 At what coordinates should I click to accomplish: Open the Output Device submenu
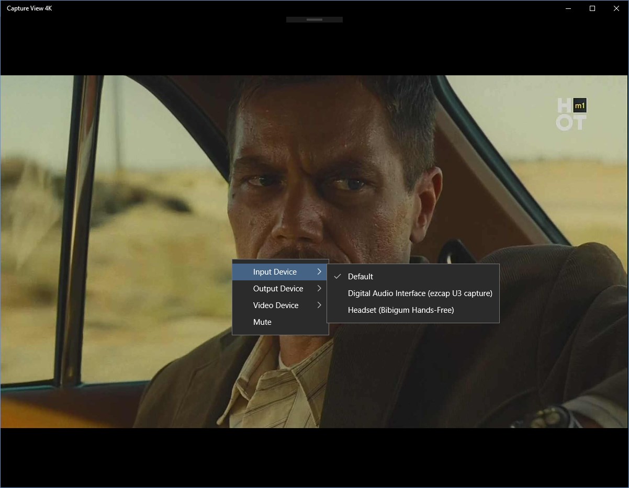click(x=280, y=289)
